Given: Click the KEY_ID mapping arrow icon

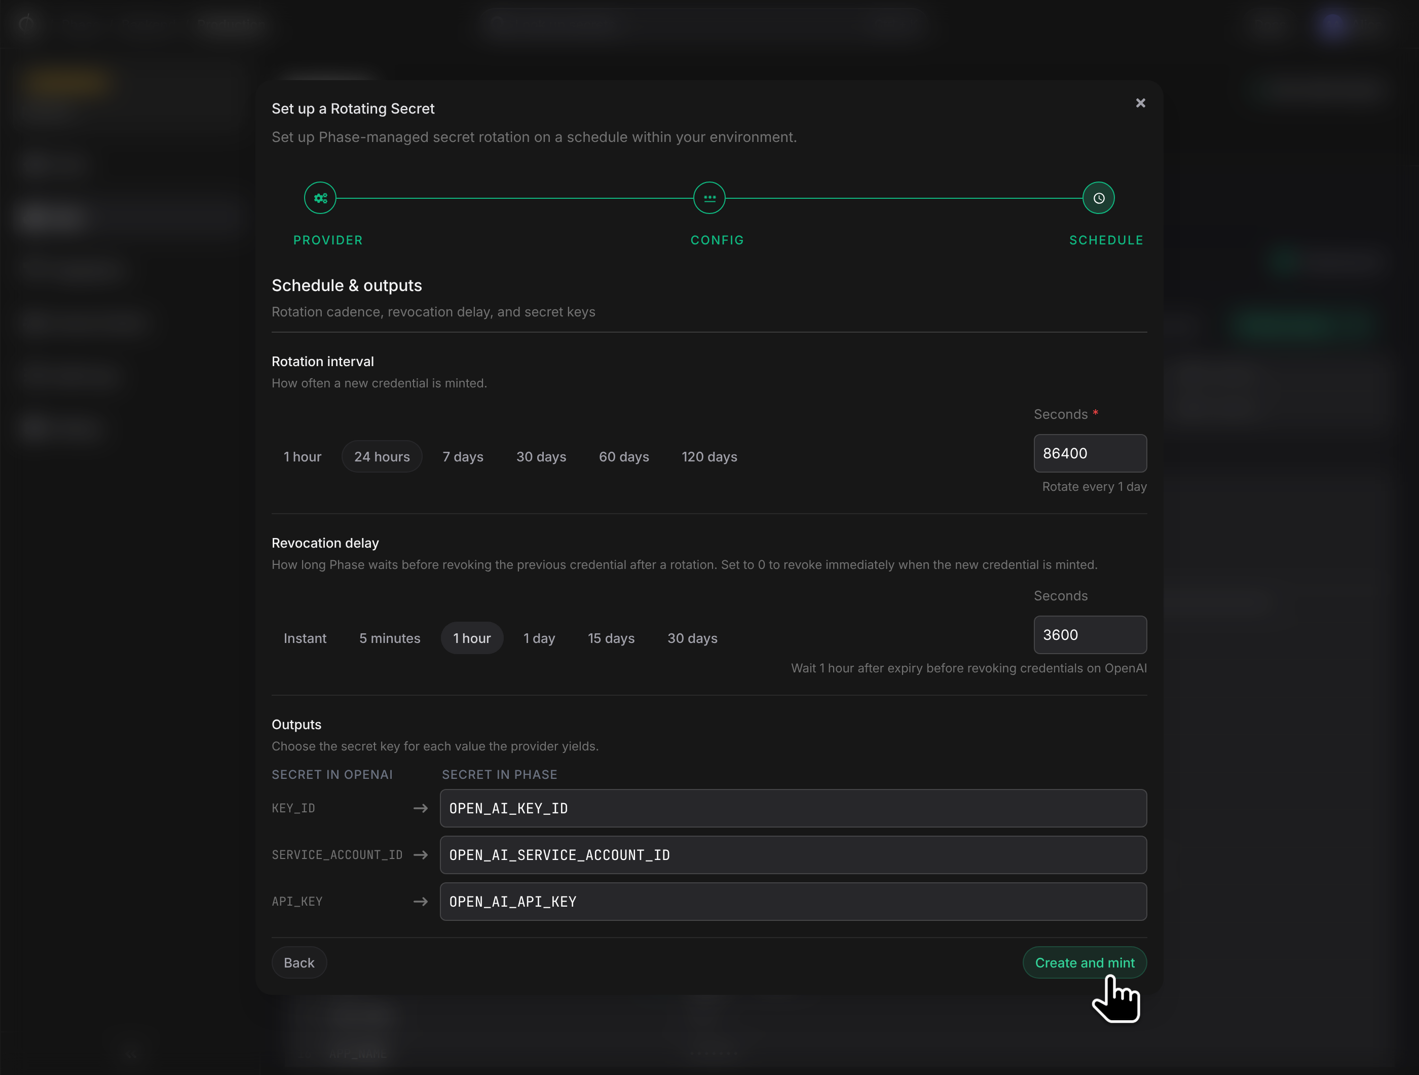Looking at the screenshot, I should (420, 809).
